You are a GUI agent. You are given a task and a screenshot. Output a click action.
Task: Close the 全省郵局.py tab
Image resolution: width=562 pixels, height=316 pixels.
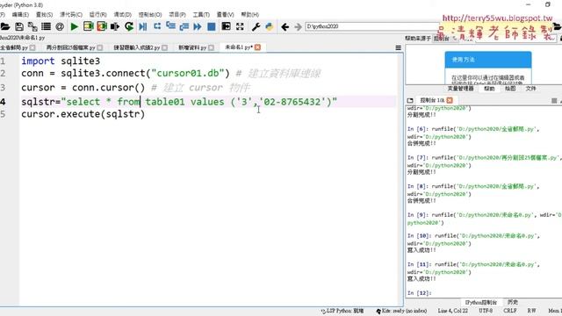32,47
